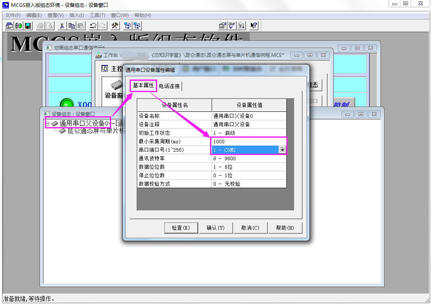This screenshot has height=304, width=431.
Task: Open the 查看(V) menu
Action: point(55,15)
